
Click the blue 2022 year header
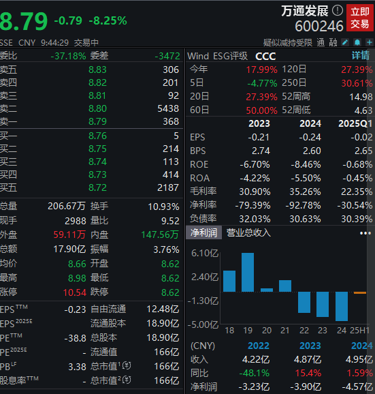pyautogui.click(x=259, y=346)
